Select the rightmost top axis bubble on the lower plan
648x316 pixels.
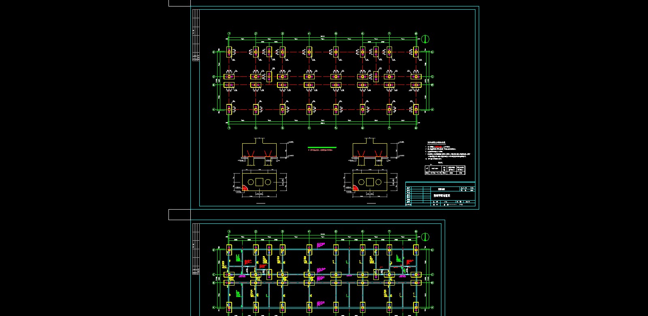click(x=416, y=231)
